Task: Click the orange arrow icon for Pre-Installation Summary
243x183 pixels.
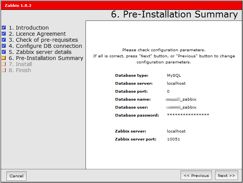Action: click(x=4, y=58)
